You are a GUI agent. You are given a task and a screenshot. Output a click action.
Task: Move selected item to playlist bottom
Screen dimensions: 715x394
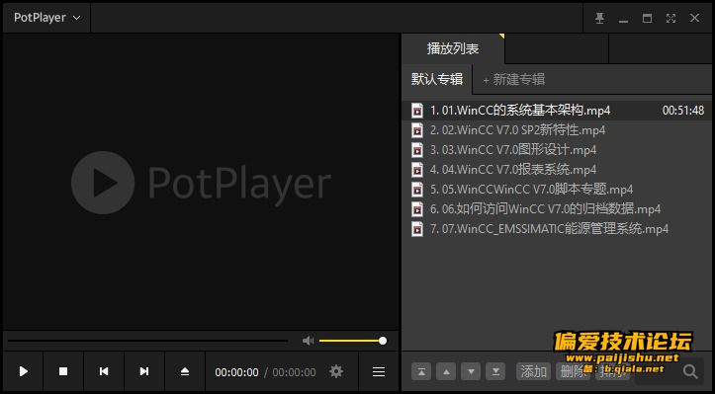tap(495, 371)
